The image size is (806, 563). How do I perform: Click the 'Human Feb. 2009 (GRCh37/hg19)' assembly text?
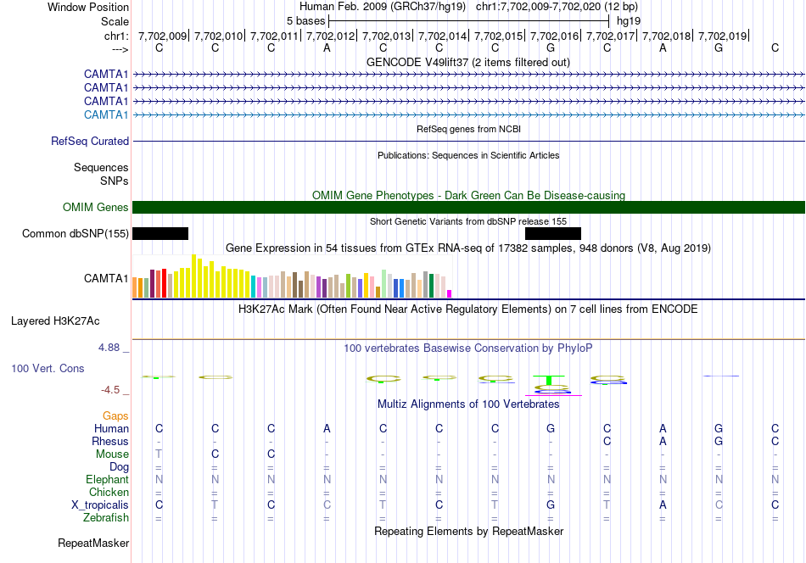coord(383,7)
